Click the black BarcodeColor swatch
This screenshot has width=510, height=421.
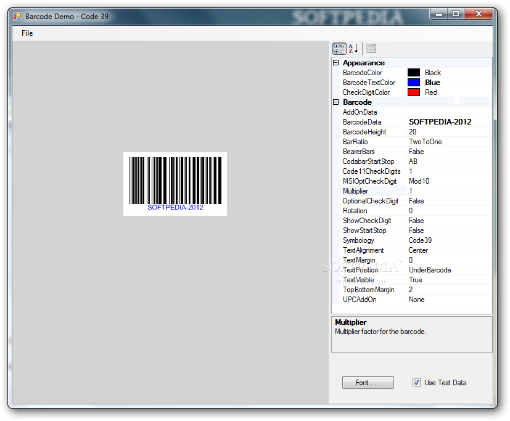click(x=414, y=73)
